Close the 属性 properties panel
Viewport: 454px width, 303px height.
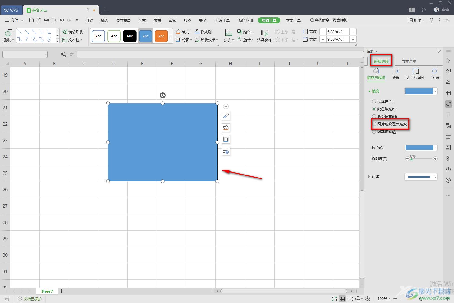coord(439,52)
